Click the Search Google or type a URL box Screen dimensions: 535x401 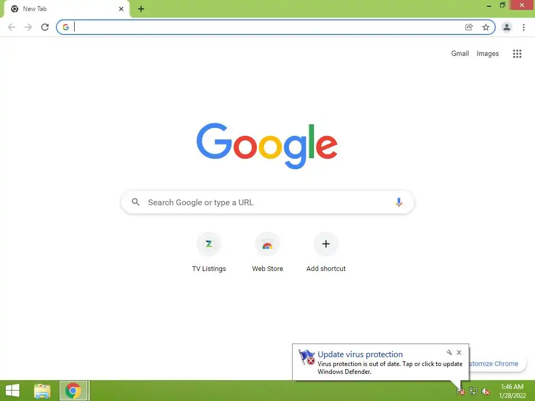[267, 202]
